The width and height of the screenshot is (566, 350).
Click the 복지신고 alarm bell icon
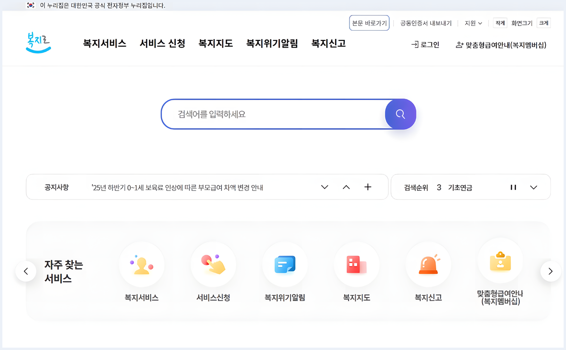pos(429,264)
